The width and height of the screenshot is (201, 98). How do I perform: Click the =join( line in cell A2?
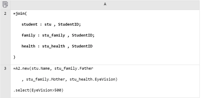(x=20, y=13)
